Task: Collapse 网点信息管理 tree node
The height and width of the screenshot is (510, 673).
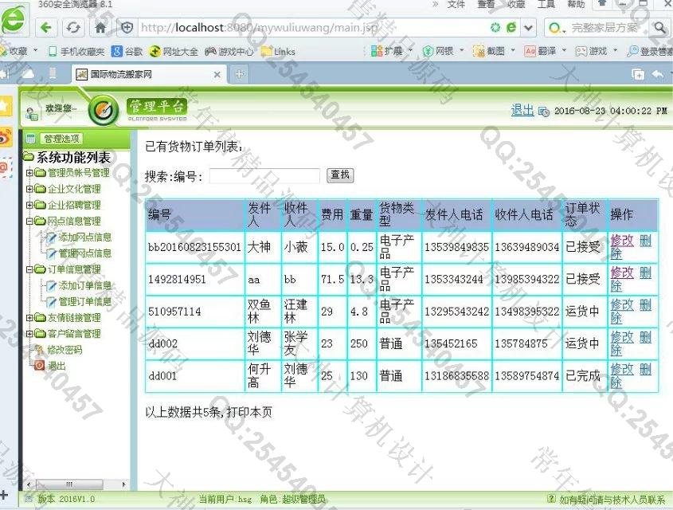Action: point(29,221)
